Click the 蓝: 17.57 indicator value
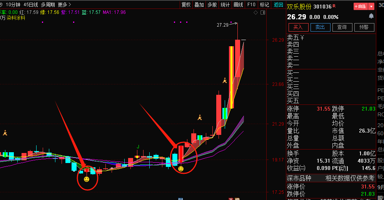This screenshot has height=200, width=384. (91, 12)
